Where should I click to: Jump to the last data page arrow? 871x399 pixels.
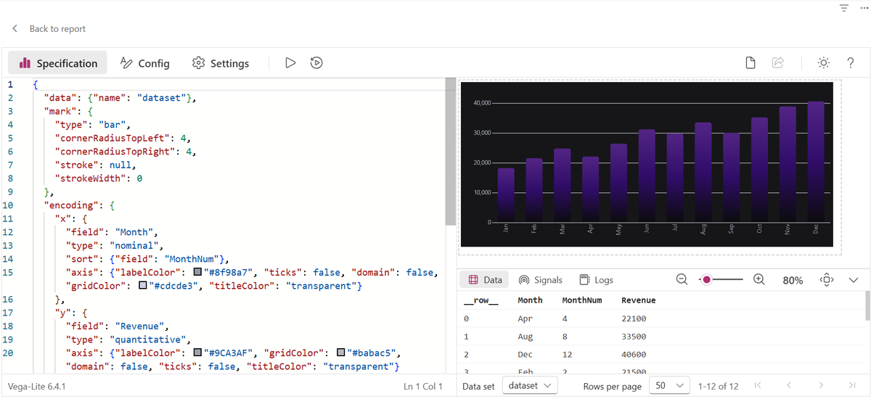(852, 385)
